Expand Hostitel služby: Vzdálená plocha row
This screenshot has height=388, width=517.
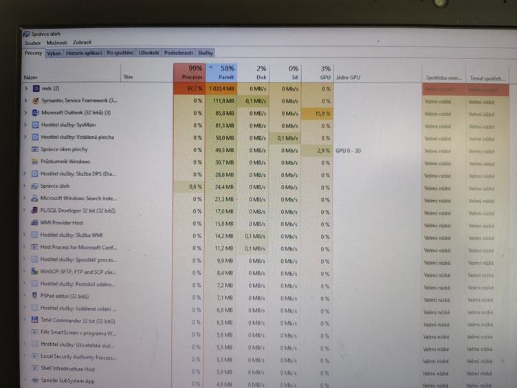pyautogui.click(x=25, y=138)
